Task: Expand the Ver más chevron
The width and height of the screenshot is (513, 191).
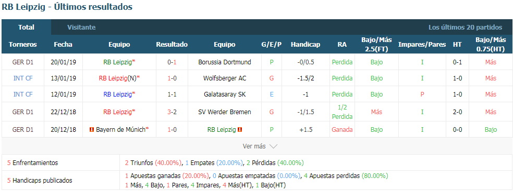Action: click(x=273, y=147)
